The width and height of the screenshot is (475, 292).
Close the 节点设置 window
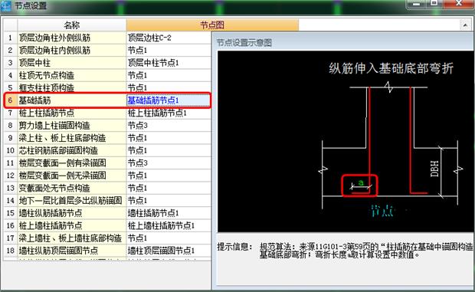pos(459,4)
